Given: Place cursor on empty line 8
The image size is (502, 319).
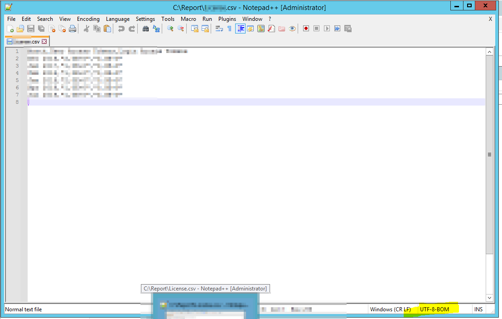Looking at the screenshot, I should click(256, 102).
